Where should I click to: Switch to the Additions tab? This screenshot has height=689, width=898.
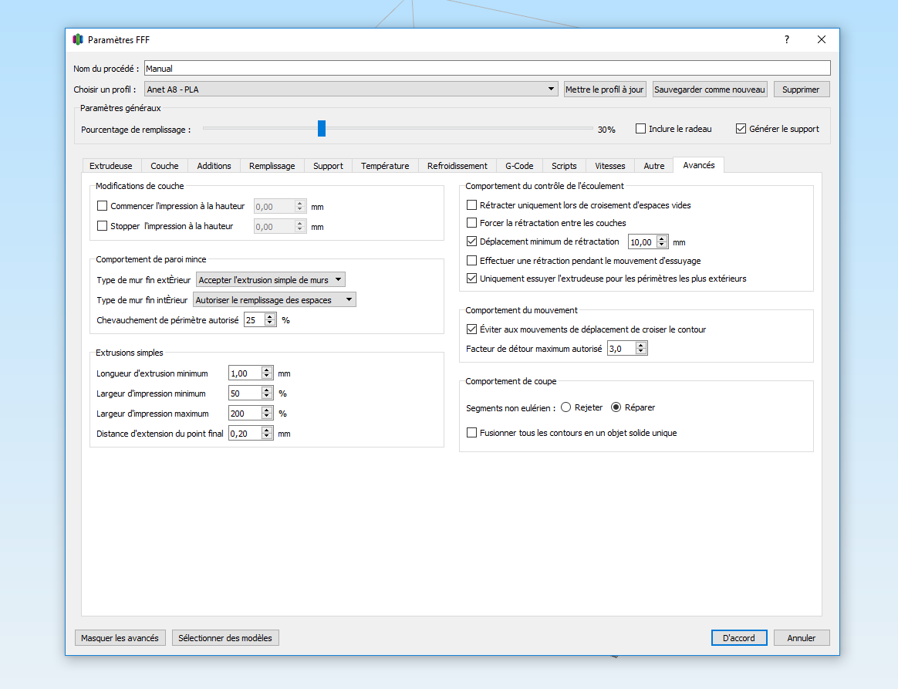pyautogui.click(x=214, y=166)
